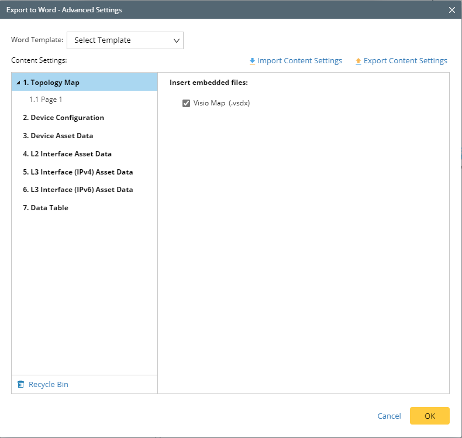The width and height of the screenshot is (462, 438).
Task: Open the Word Template dropdown
Action: 125,40
